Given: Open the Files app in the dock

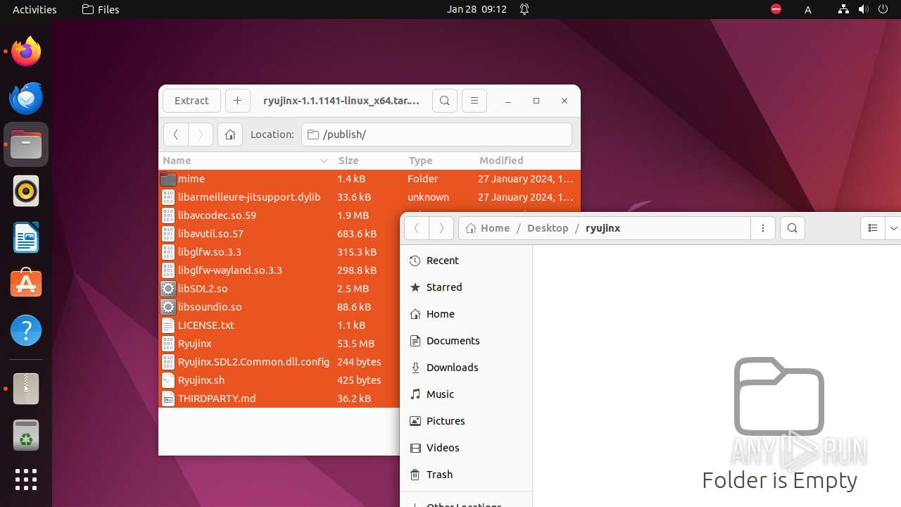Looking at the screenshot, I should tap(26, 144).
